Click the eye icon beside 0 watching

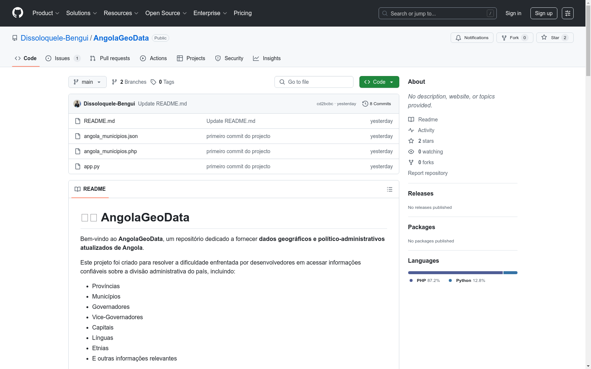pyautogui.click(x=411, y=152)
